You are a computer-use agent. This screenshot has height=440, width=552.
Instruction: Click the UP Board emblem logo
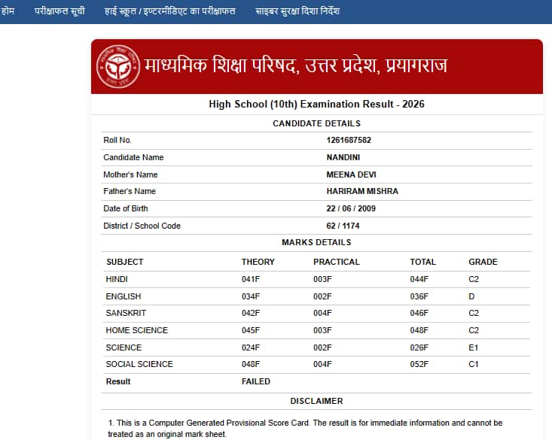[x=118, y=66]
